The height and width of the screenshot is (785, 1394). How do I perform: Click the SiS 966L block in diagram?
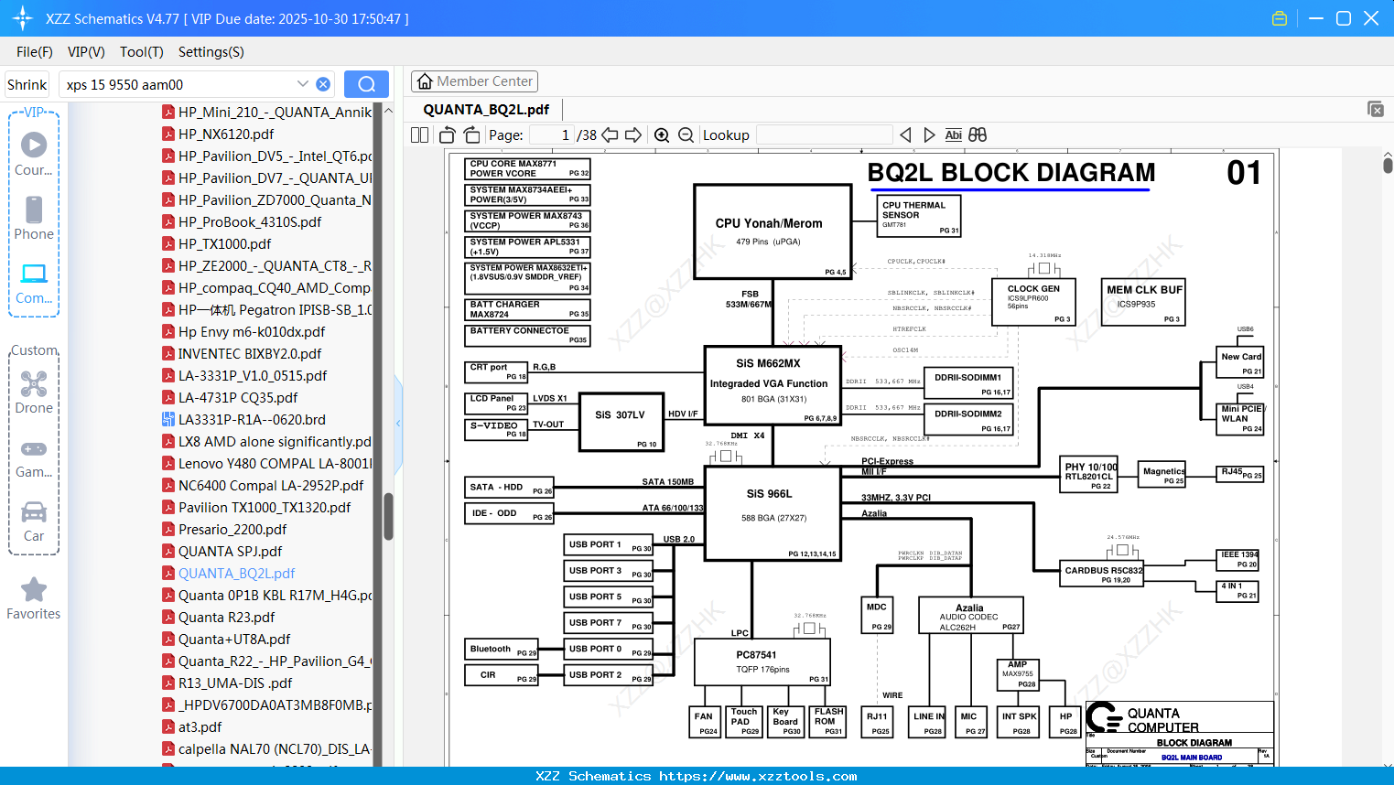(773, 513)
